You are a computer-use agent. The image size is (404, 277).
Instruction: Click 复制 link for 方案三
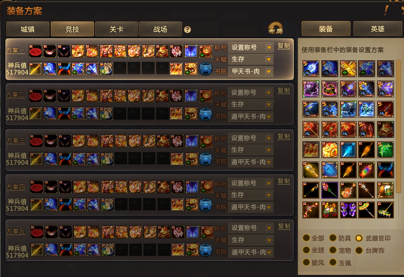(x=284, y=136)
